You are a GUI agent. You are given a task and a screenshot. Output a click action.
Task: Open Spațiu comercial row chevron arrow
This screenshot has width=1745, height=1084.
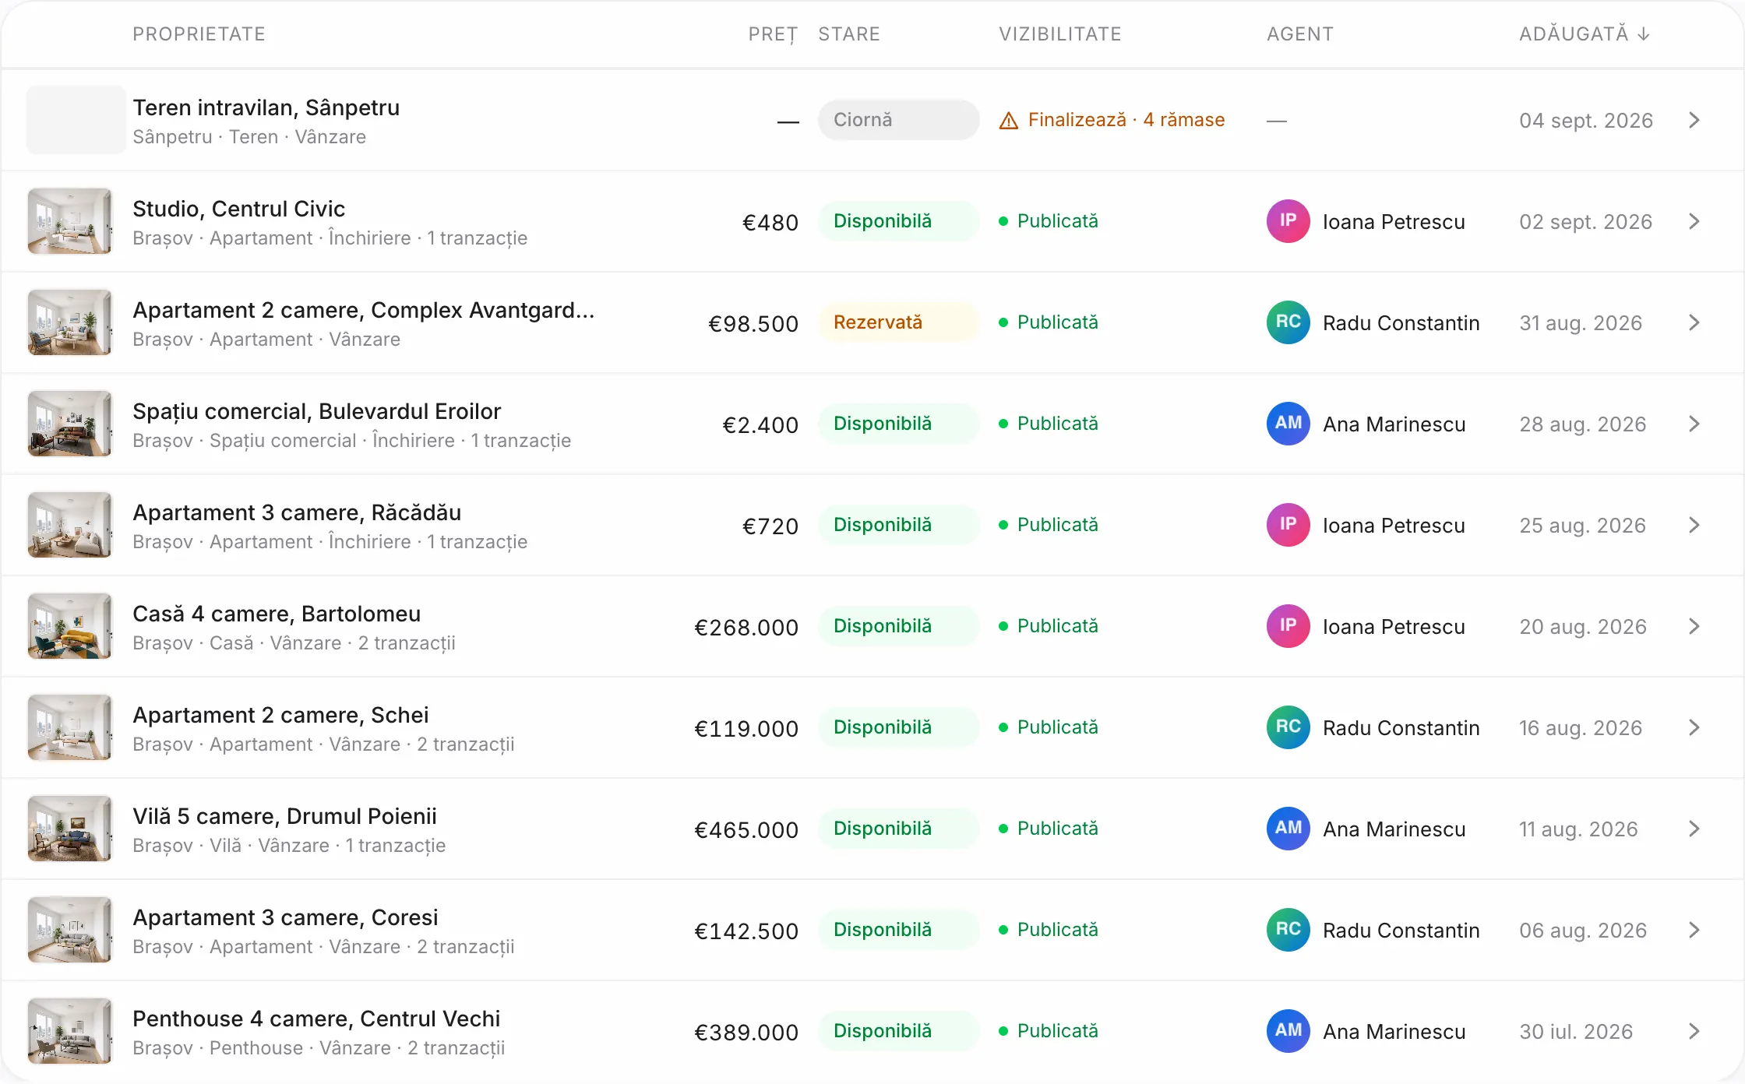(1694, 424)
